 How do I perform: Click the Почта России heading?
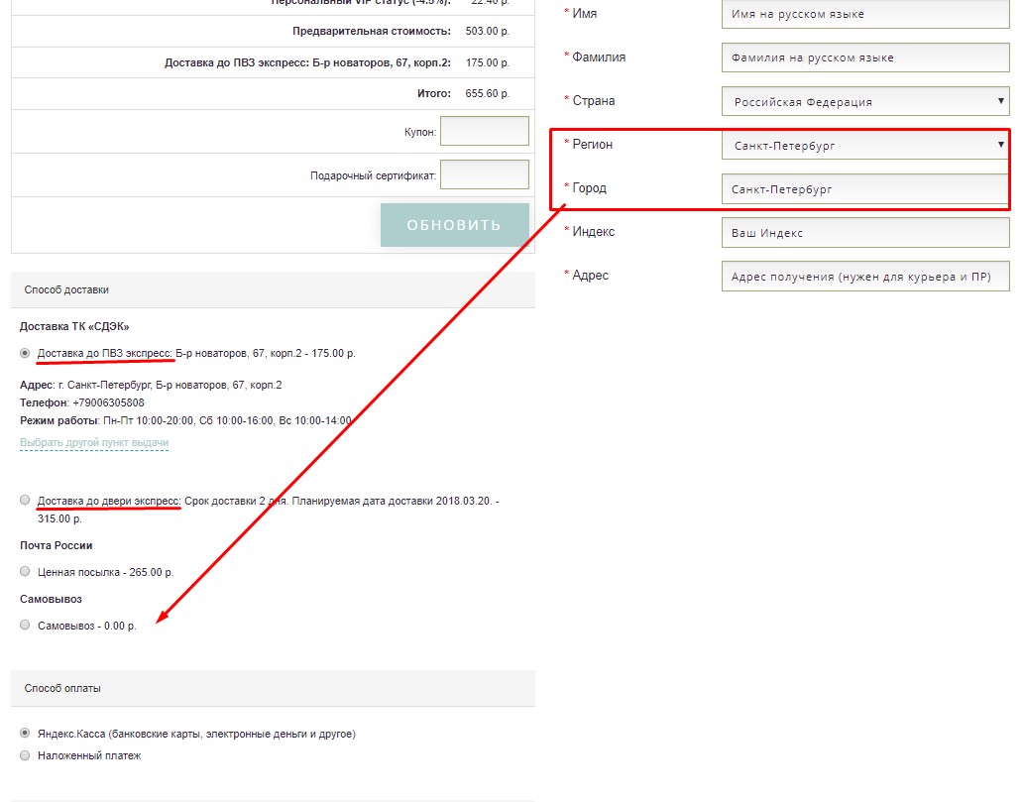[x=57, y=545]
